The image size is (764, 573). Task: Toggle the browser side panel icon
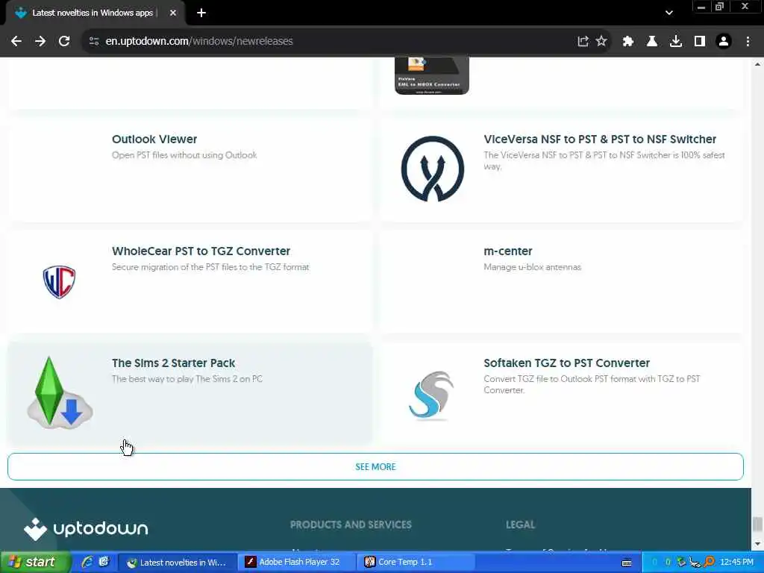699,42
